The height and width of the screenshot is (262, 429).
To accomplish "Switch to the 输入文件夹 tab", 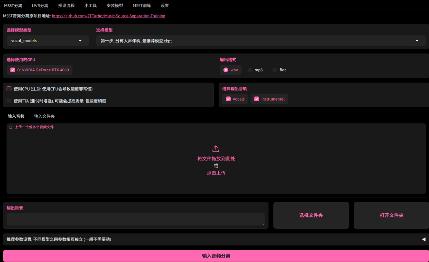I will [44, 116].
